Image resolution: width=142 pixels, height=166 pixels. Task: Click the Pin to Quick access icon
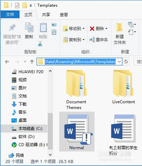(12, 28)
